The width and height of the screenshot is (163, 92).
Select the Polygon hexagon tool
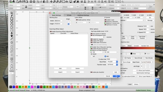pos(12,25)
